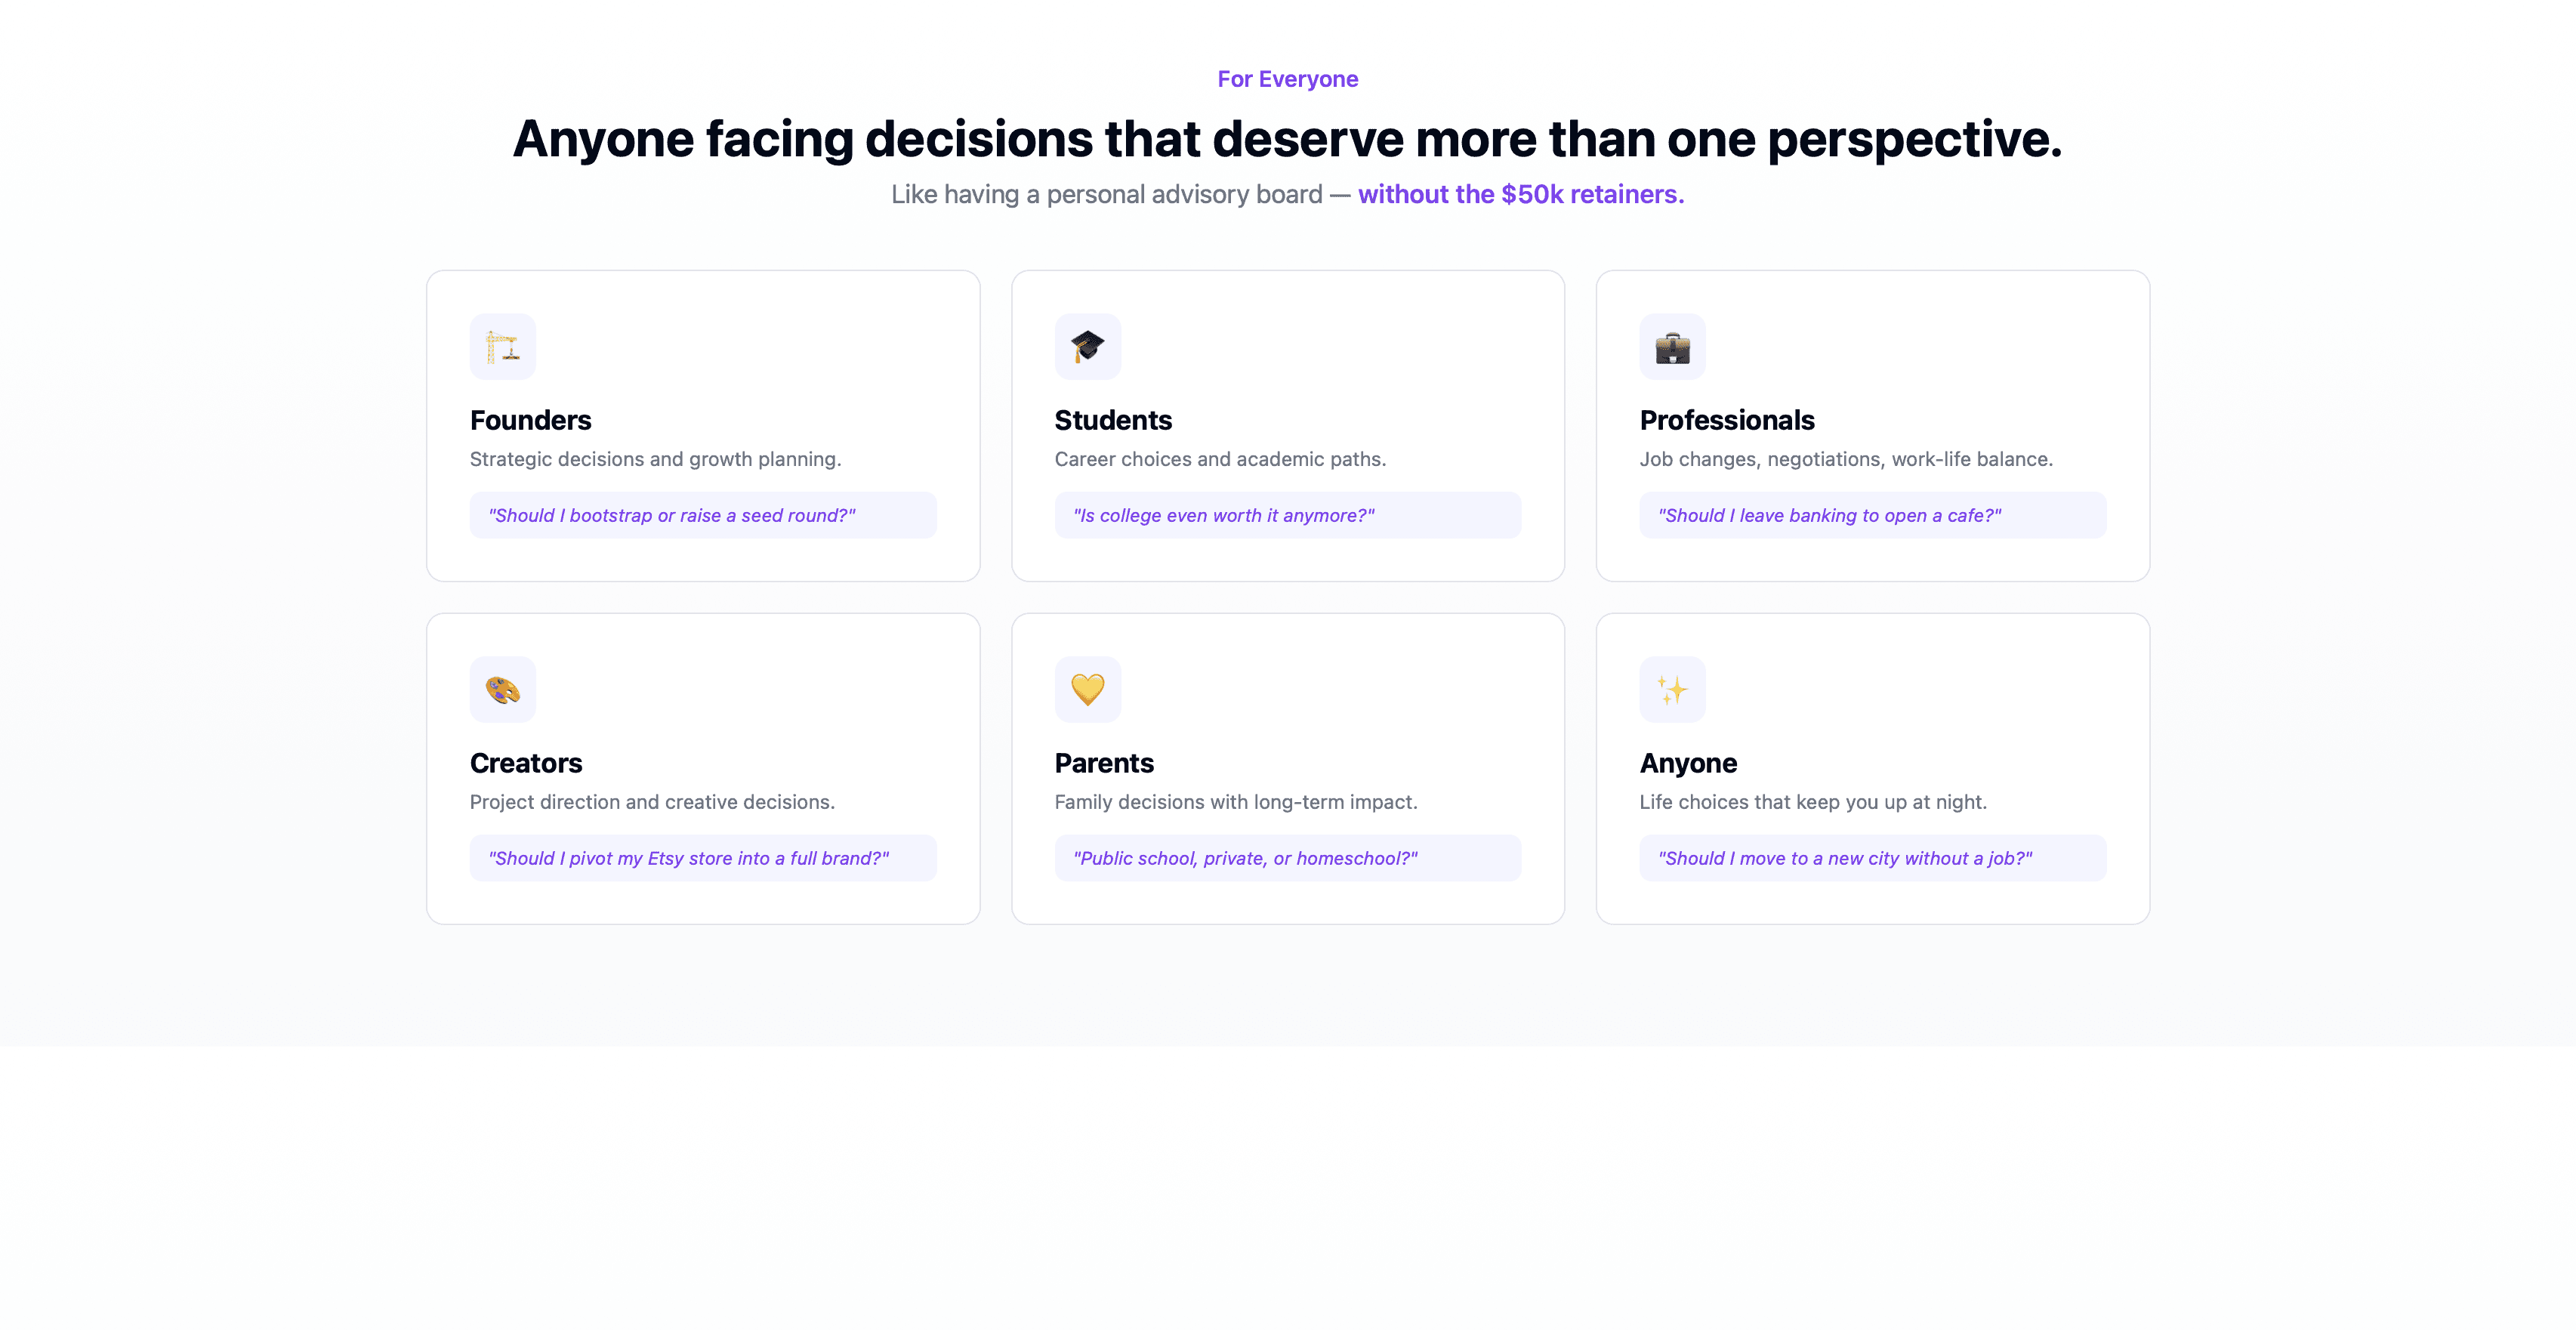Click the crane icon on the Founders card
Viewport: 2576px width, 1330px height.
pyautogui.click(x=503, y=347)
